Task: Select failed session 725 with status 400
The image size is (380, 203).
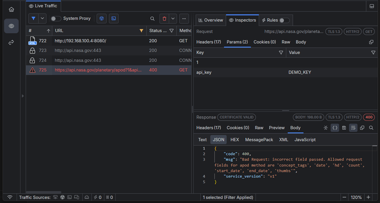Action: click(109, 70)
